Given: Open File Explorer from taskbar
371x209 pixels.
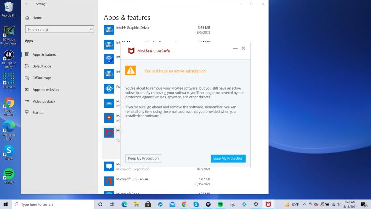Looking at the screenshot, I should tap(137, 204).
